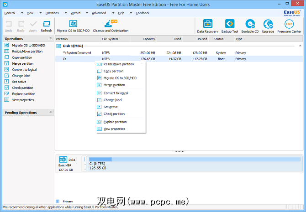This screenshot has height=212, width=306.
Task: Select the C: partition row
Action: [179, 59]
